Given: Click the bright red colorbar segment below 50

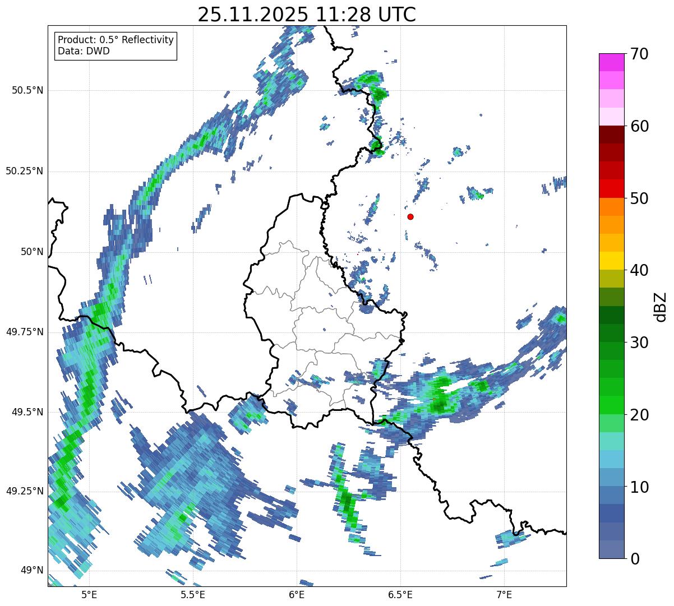Looking at the screenshot, I should (612, 188).
